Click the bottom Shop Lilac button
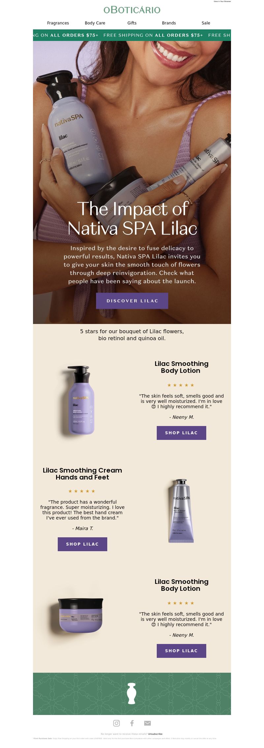Viewport: 264px width, 748px height. click(181, 651)
